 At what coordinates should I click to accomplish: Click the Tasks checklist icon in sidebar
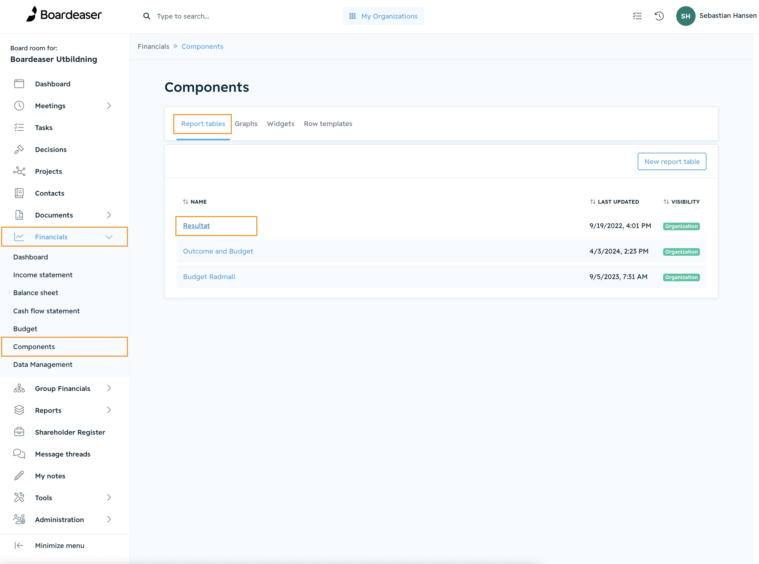click(19, 128)
